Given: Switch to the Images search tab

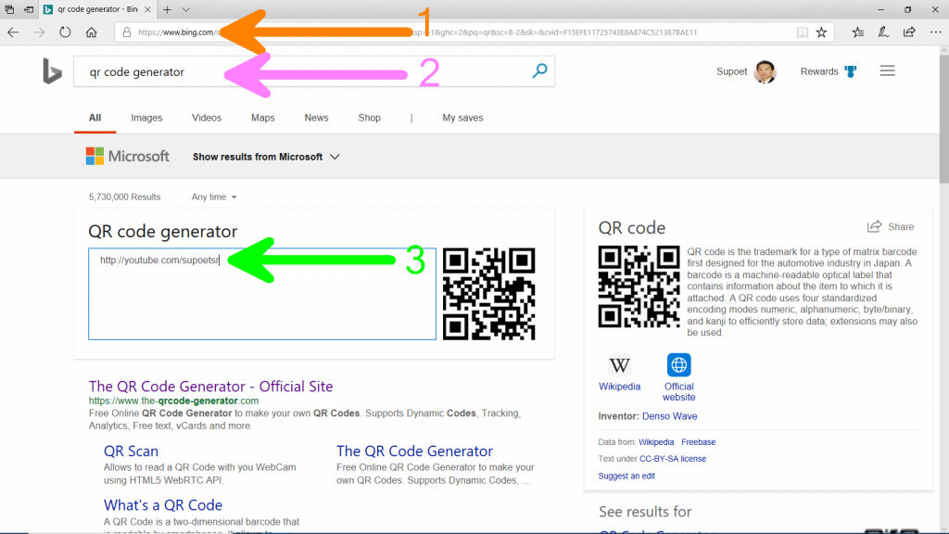Looking at the screenshot, I should coord(146,118).
